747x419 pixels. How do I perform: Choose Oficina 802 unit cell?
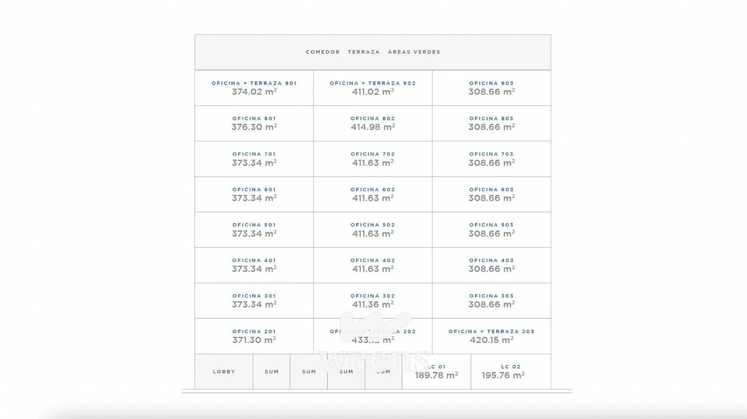(x=373, y=123)
